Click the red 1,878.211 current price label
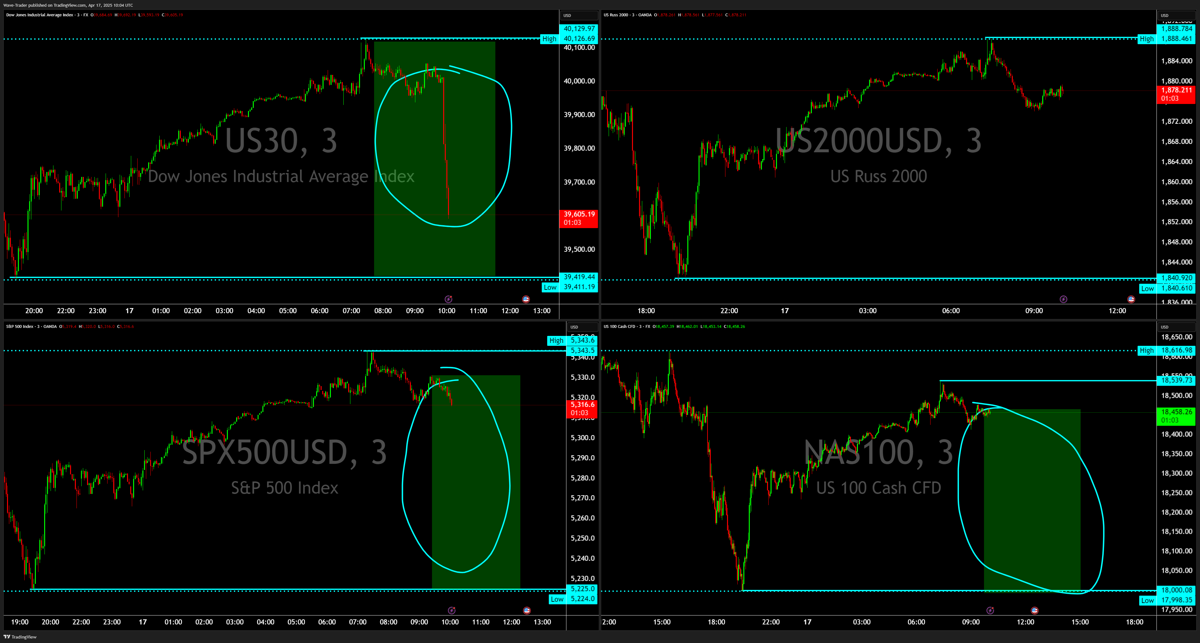This screenshot has width=1200, height=643. pyautogui.click(x=1176, y=94)
